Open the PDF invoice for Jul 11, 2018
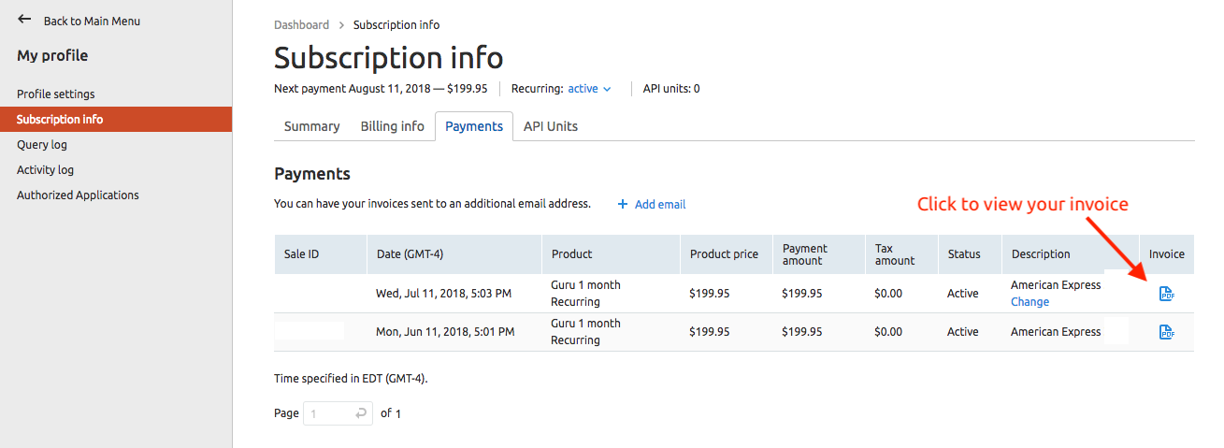The height and width of the screenshot is (448, 1224). click(x=1166, y=294)
